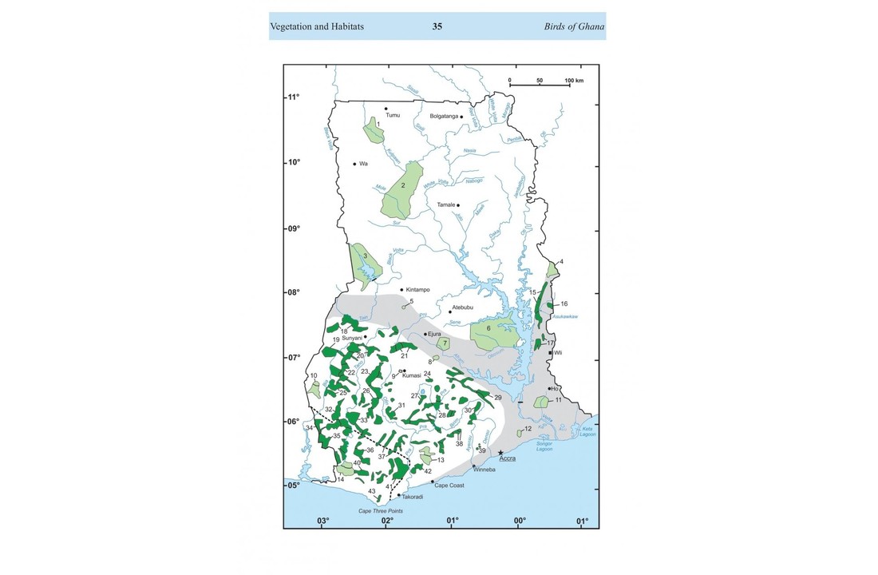Click the 'Vegetation and Habitats' header text
Screen dimensions: 878x575
pos(317,26)
